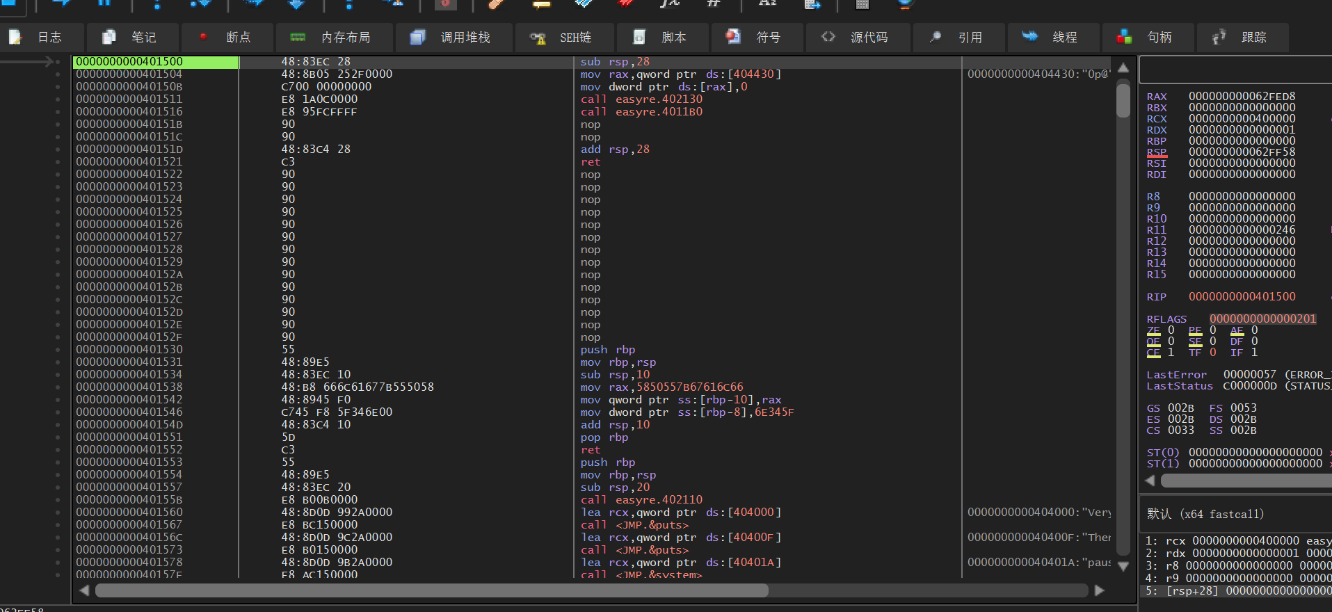Click the RIP register value 0000000000401500

(1242, 297)
